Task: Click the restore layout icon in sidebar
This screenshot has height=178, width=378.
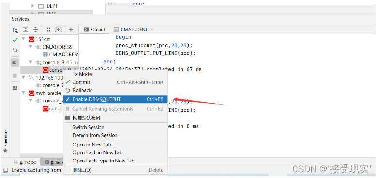Action: (15, 88)
